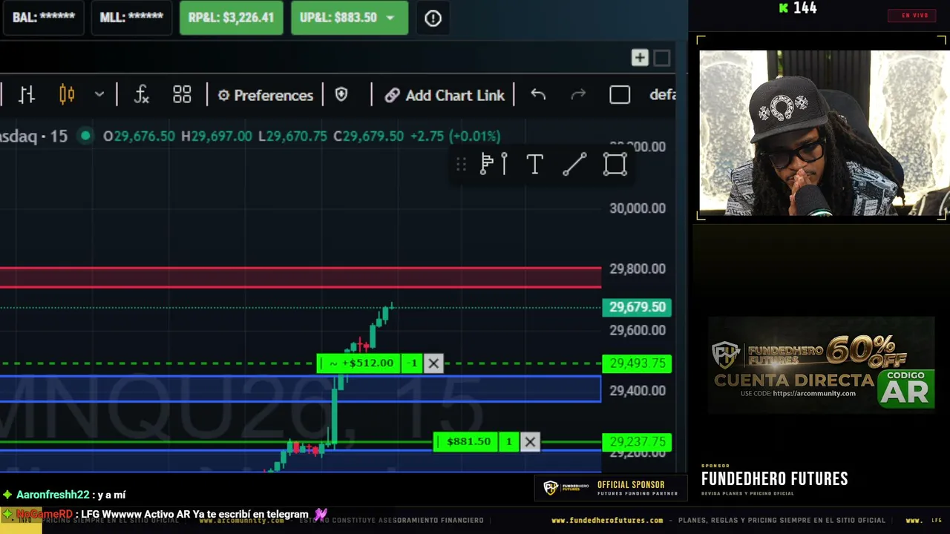The height and width of the screenshot is (534, 950).
Task: Click the hidden MLL value box
Action: [131, 18]
